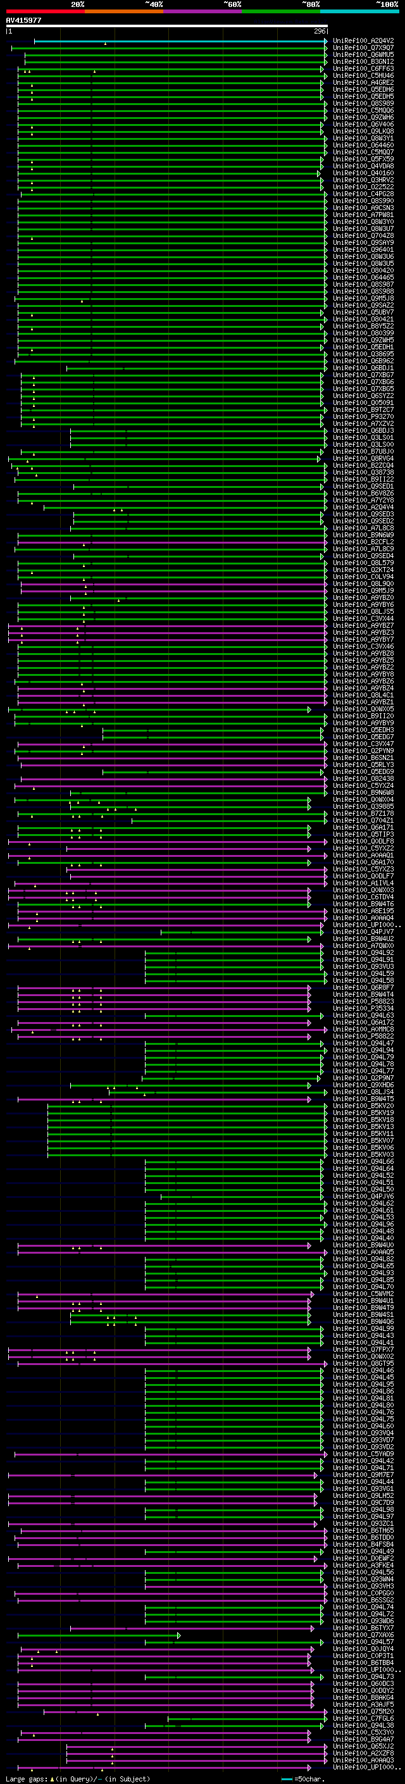Click the white query sequence bar
Image resolution: width=405 pixels, height=1784 pixels.
tap(166, 27)
